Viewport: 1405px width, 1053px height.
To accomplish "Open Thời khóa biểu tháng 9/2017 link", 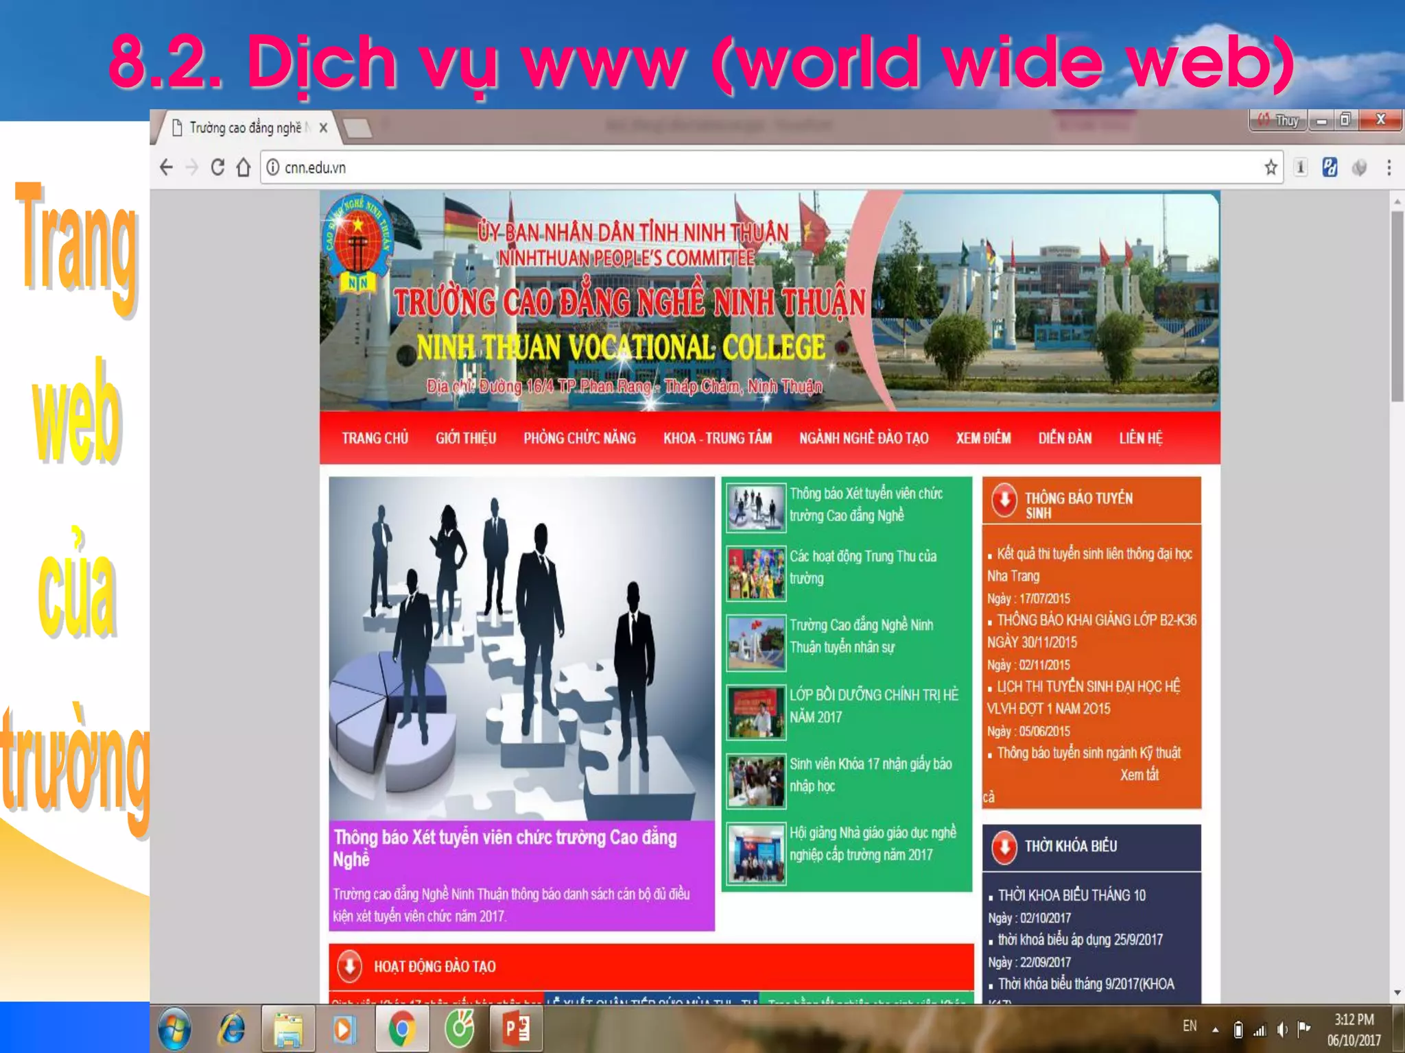I will (x=1086, y=984).
